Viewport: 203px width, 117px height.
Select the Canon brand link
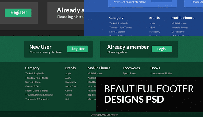point(68,91)
